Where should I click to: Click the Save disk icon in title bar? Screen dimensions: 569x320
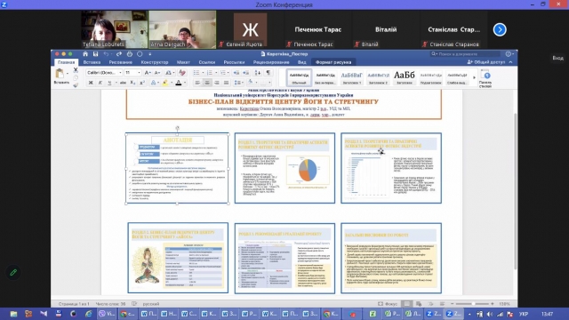click(x=95, y=54)
